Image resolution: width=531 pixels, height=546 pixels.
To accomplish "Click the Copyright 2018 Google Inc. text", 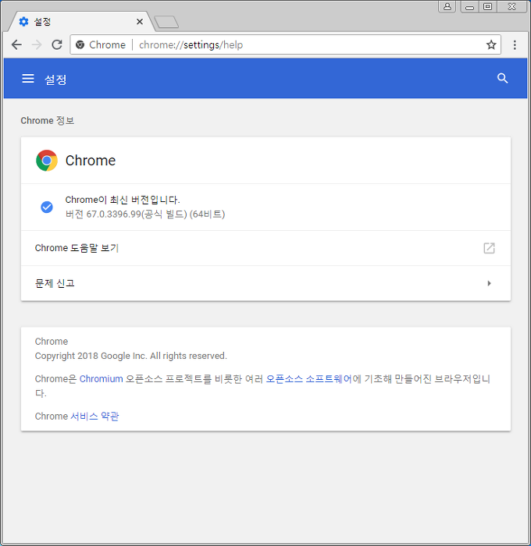I will click(x=130, y=356).
